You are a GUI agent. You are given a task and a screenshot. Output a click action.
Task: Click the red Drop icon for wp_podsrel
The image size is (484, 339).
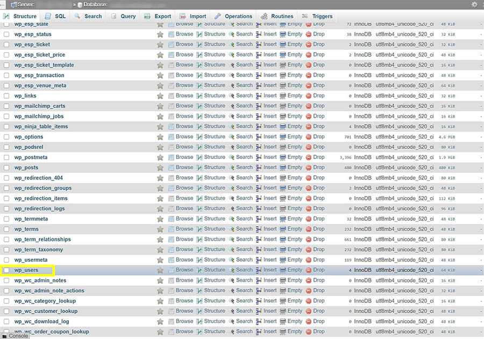pyautogui.click(x=308, y=147)
